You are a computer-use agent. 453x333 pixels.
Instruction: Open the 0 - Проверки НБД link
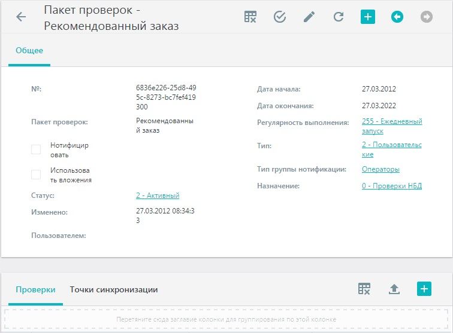tap(392, 186)
